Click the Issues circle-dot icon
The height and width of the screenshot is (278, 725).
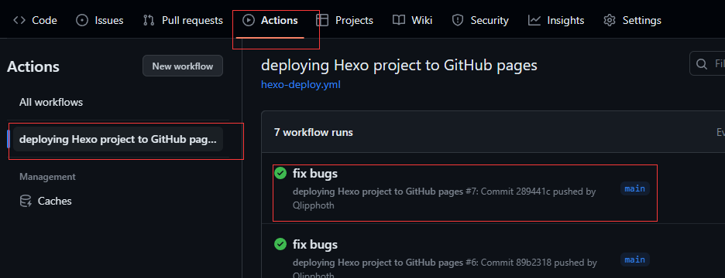[82, 20]
